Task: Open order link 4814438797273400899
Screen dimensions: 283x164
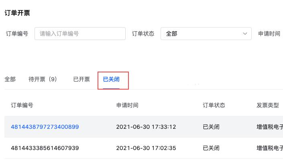Action: 45,127
